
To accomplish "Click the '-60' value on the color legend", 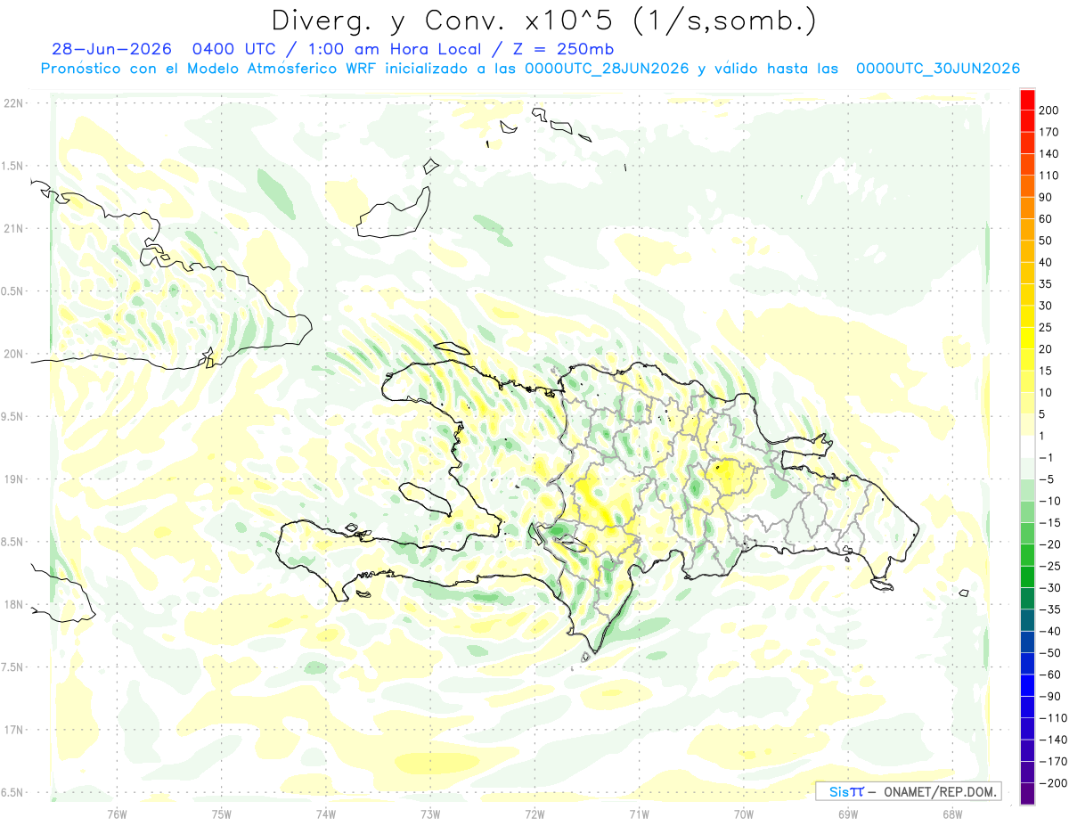I will [x=1049, y=675].
